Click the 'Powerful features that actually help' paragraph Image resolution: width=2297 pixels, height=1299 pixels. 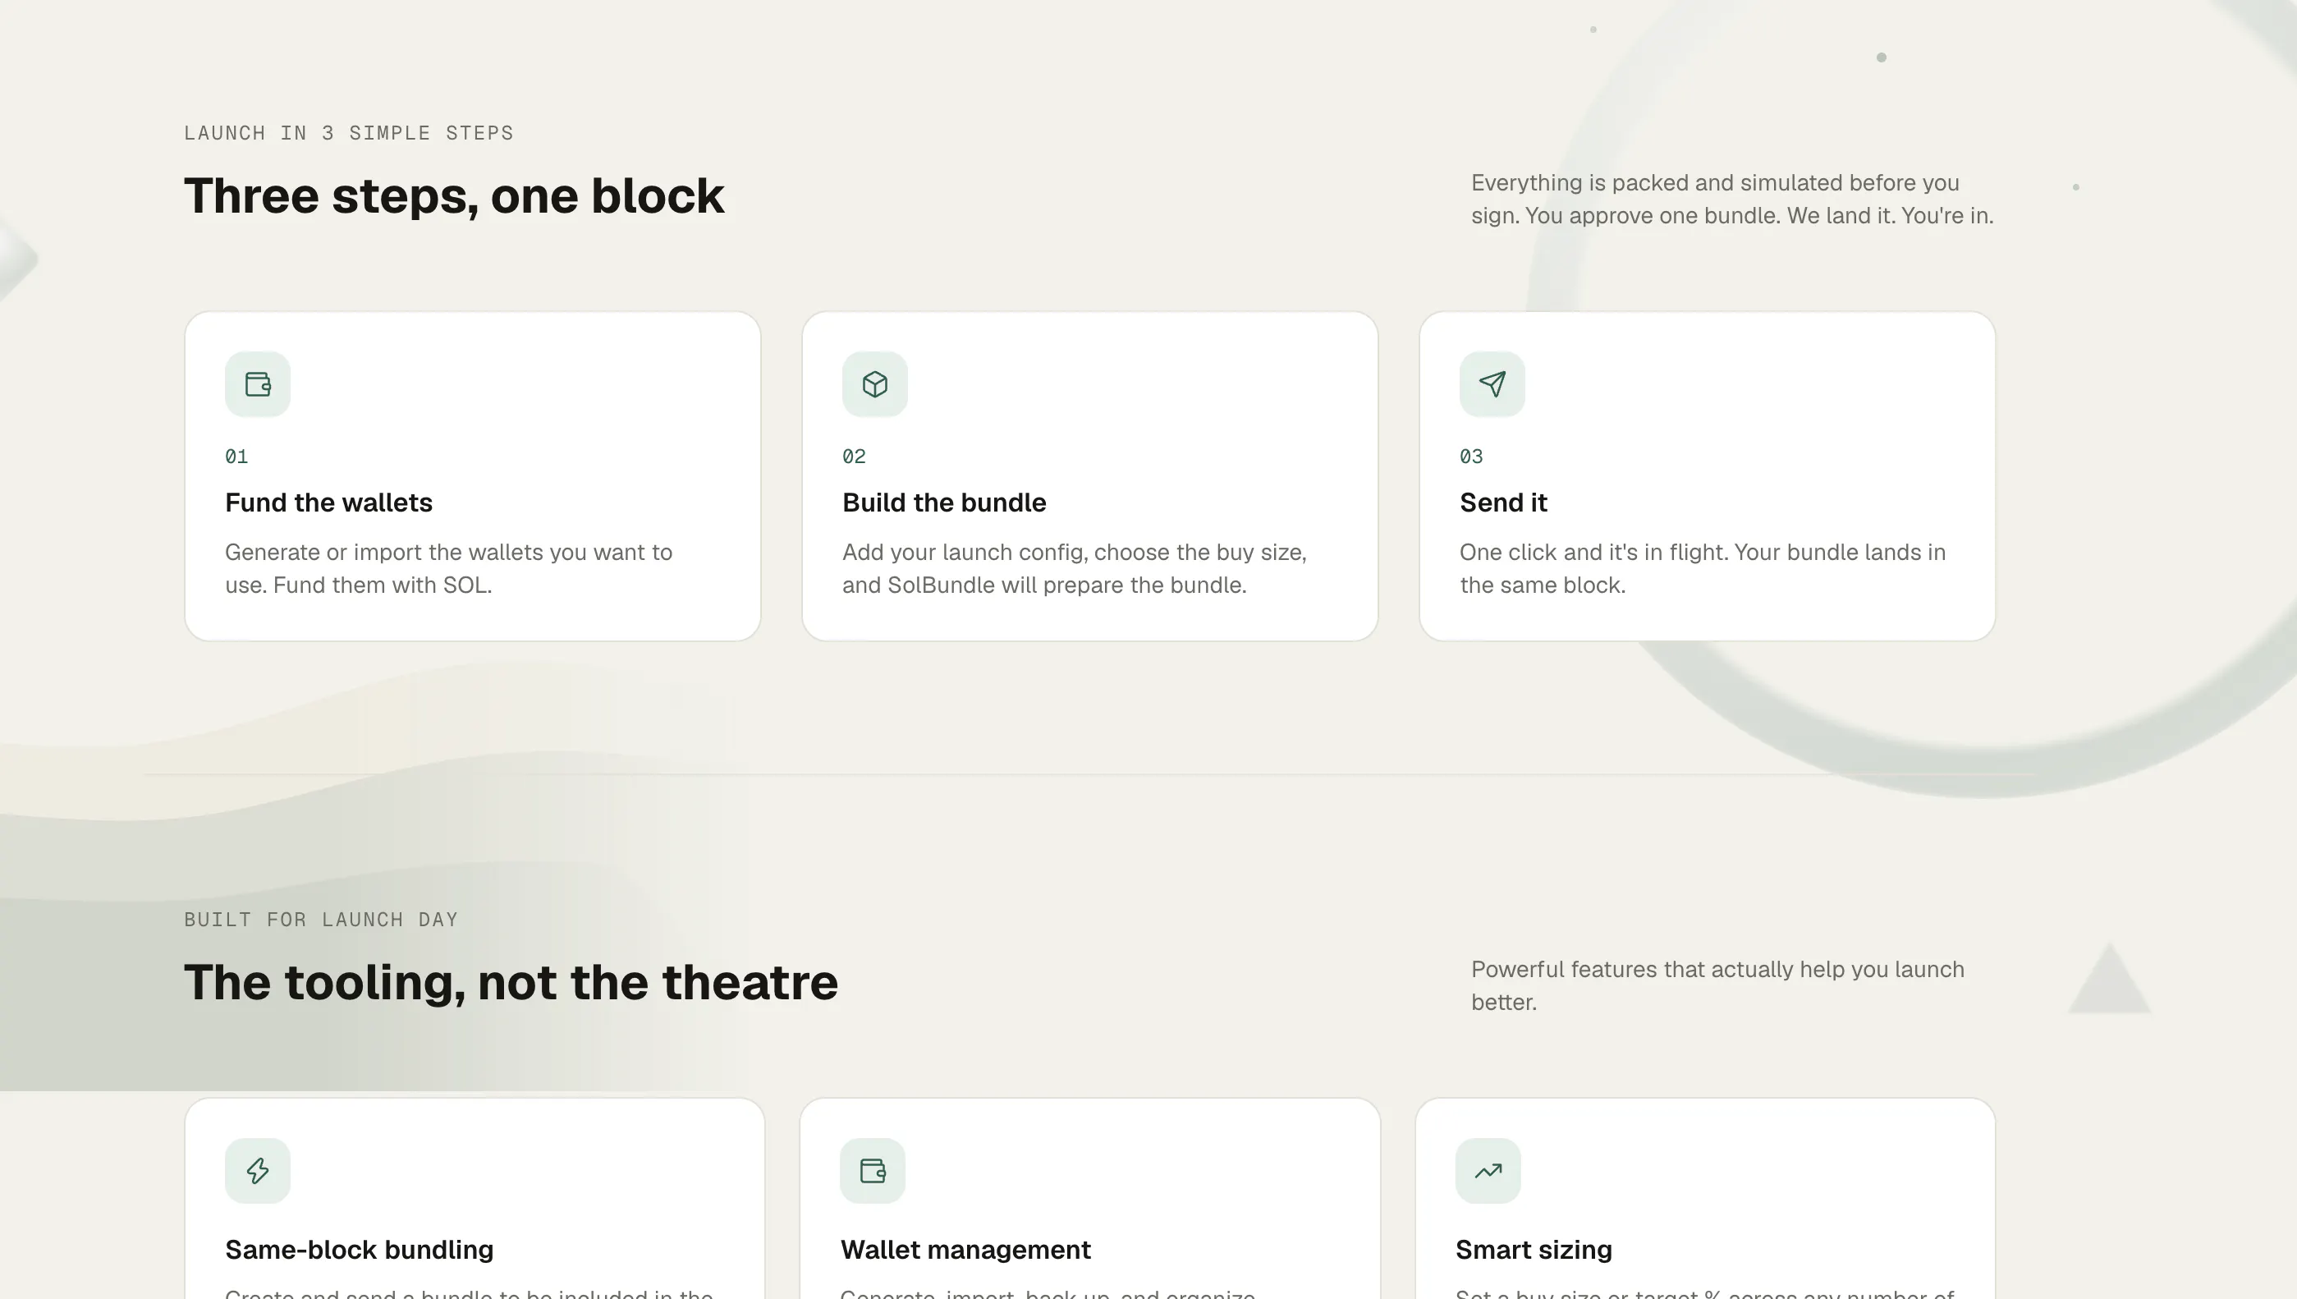coord(1717,985)
